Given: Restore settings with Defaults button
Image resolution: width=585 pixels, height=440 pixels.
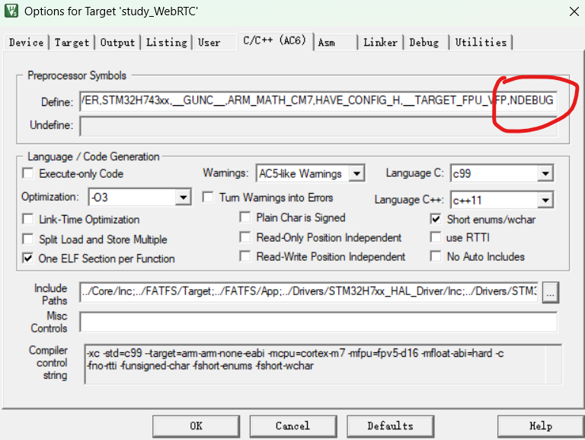Looking at the screenshot, I should (391, 426).
